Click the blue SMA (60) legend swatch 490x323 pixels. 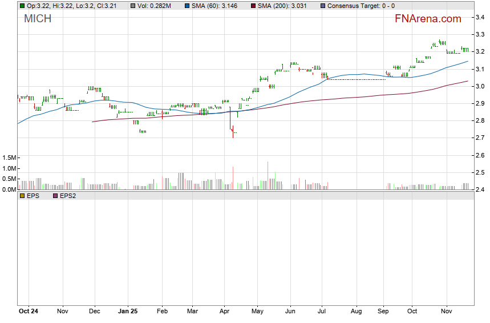tap(188, 6)
